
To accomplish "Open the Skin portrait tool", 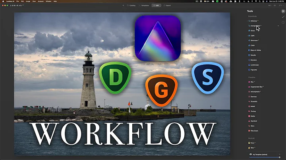I will (251, 148).
